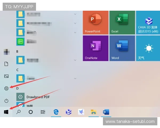Select Drawboard PDF in the app list
This screenshot has height=128, width=160.
coord(38,97)
